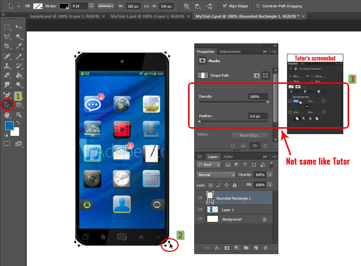361x266 pixels.
Task: Select the Spot Healing Brush tool
Action: [7, 56]
